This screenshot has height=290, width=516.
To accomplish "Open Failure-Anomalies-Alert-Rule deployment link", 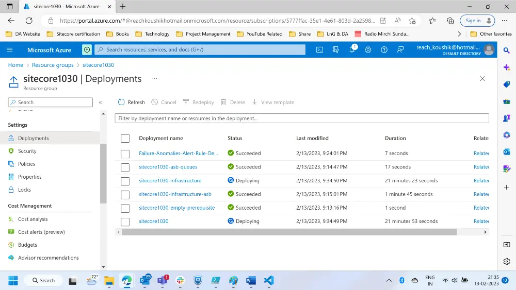I will tap(179, 153).
